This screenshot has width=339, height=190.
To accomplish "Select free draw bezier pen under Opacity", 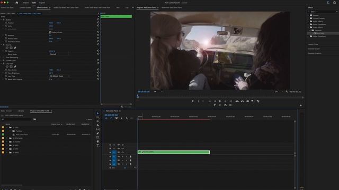I will (x=15, y=48).
